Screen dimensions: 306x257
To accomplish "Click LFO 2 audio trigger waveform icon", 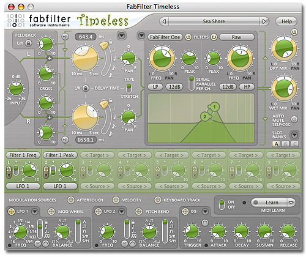I will (124, 244).
